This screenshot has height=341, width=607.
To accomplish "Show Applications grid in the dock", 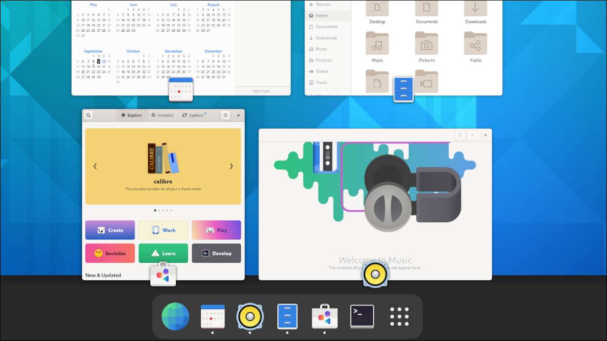I will 399,316.
